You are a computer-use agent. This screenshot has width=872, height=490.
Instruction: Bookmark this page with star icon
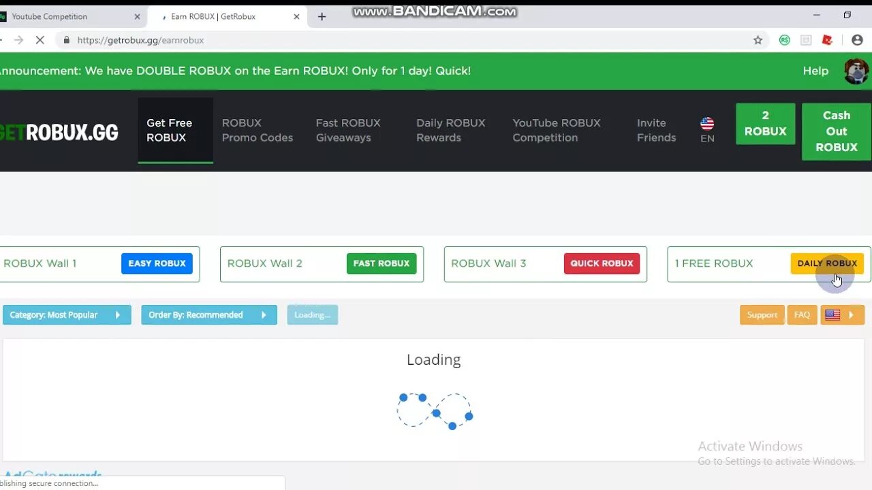pyautogui.click(x=758, y=40)
